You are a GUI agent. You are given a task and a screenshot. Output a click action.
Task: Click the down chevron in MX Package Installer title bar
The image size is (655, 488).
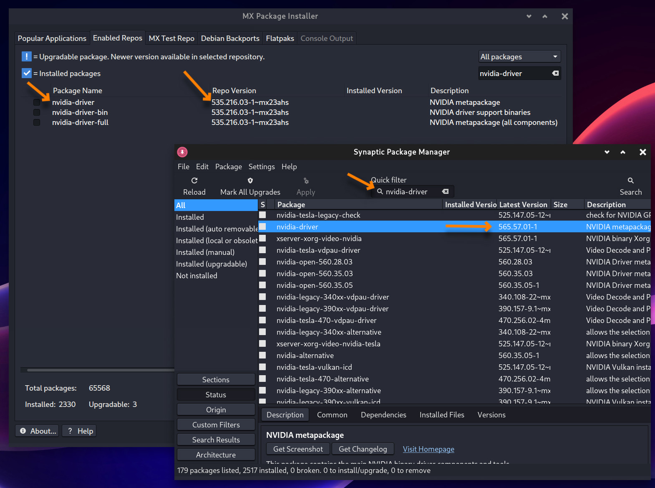[x=529, y=16]
